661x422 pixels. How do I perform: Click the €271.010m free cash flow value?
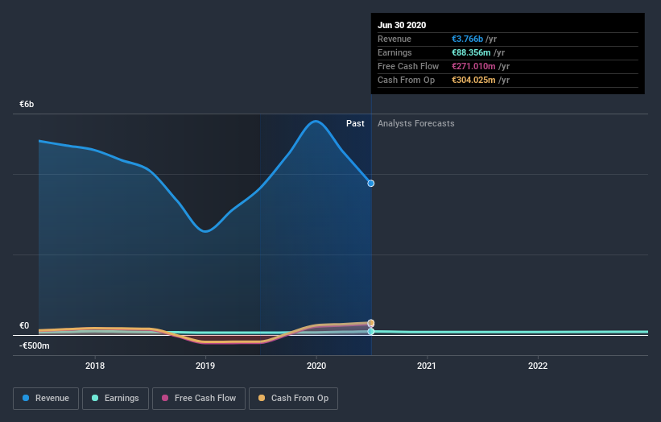474,67
